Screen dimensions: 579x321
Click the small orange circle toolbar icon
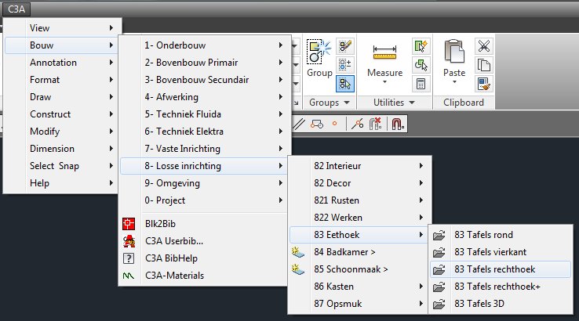(x=334, y=124)
